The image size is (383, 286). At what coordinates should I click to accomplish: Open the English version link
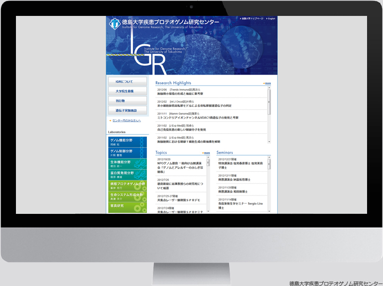point(271,18)
